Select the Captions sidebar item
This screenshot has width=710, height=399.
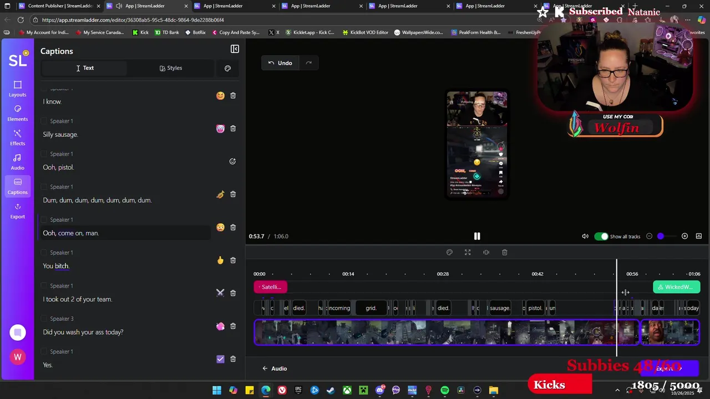tap(17, 186)
